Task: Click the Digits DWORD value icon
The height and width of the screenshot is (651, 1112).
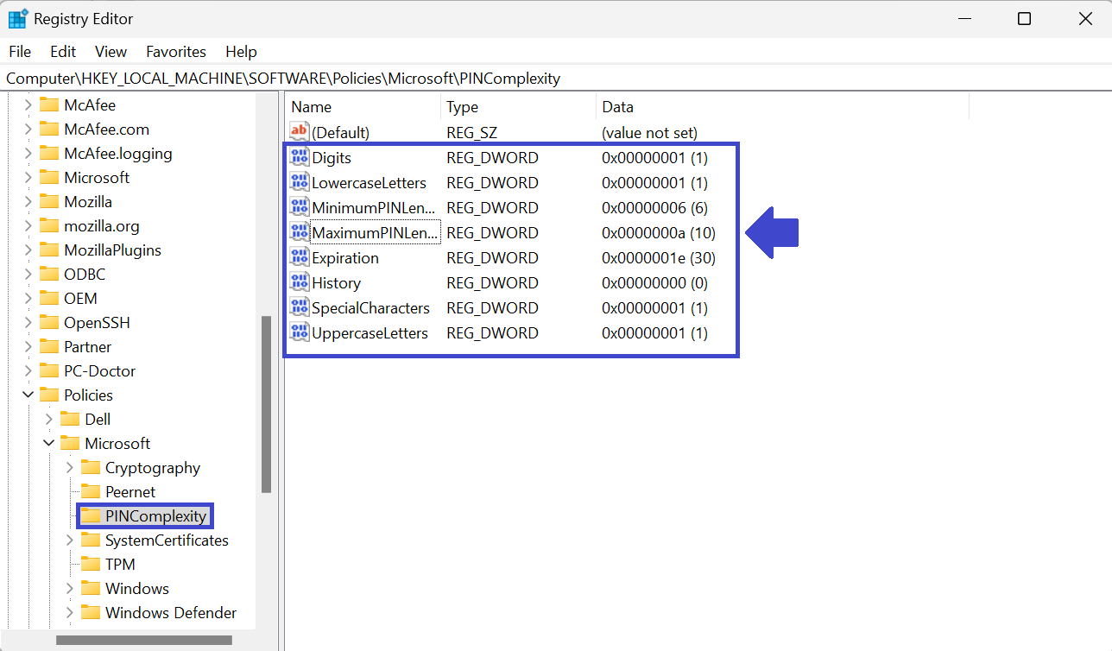Action: coord(299,158)
